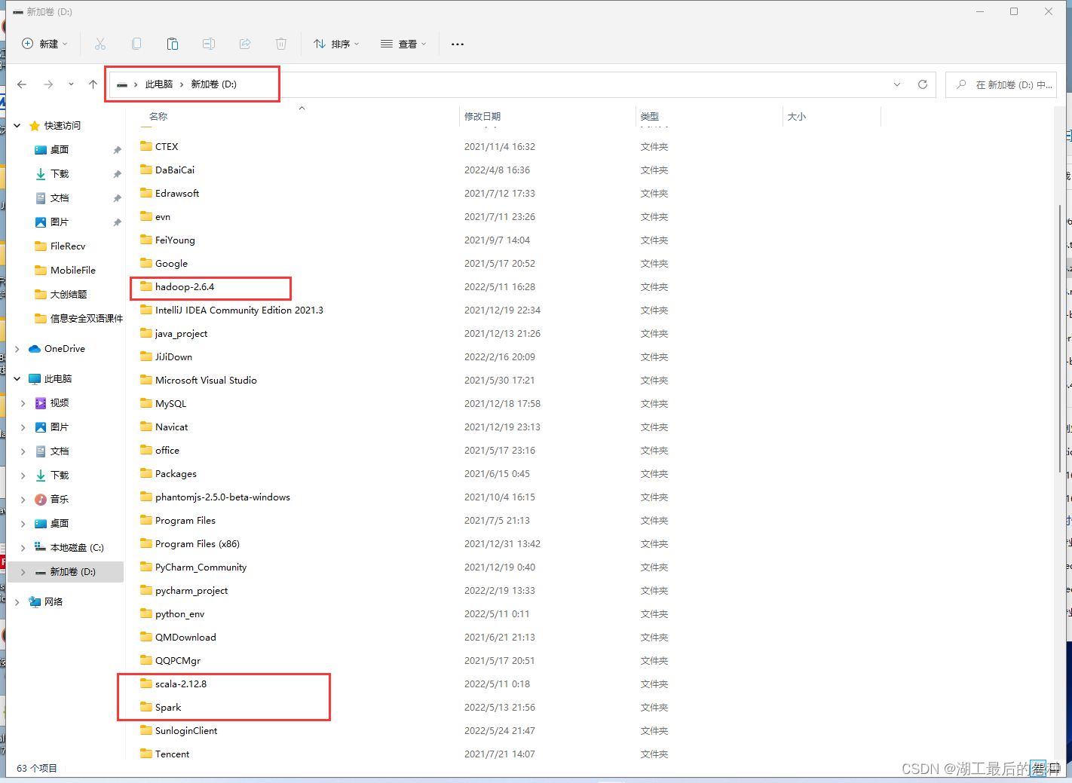
Task: Go back with the left arrow
Action: tap(22, 84)
